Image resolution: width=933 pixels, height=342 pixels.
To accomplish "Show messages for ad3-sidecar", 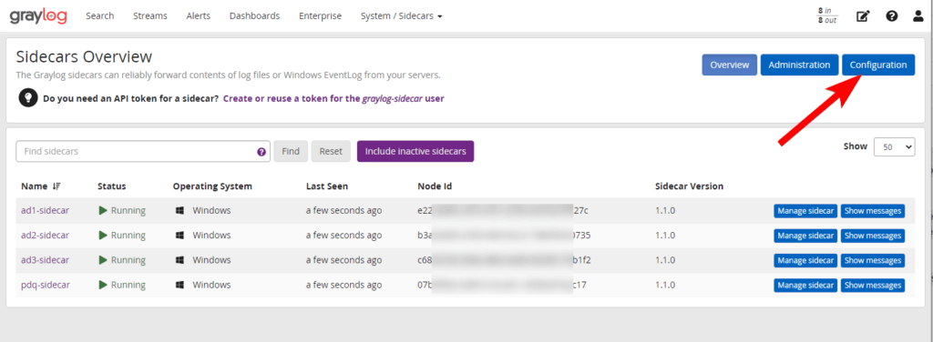I will click(x=873, y=261).
